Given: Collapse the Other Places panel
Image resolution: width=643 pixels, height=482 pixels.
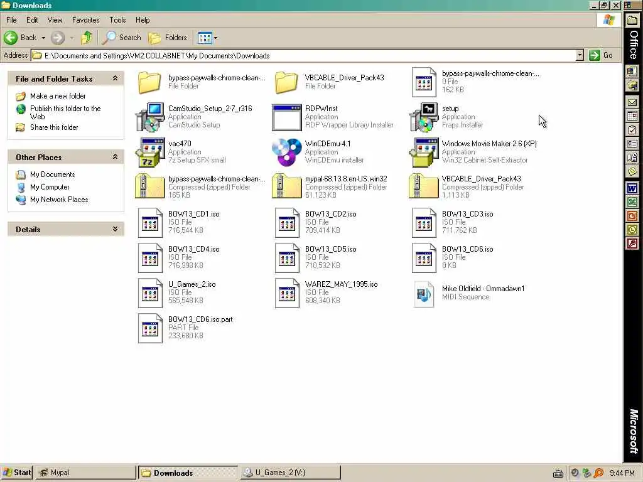Looking at the screenshot, I should (116, 156).
